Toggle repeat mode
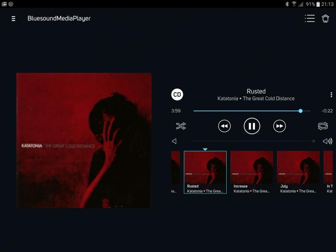The width and height of the screenshot is (336, 252). (x=323, y=126)
